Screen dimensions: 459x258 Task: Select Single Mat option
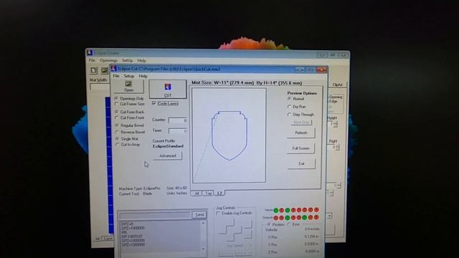[x=127, y=138]
